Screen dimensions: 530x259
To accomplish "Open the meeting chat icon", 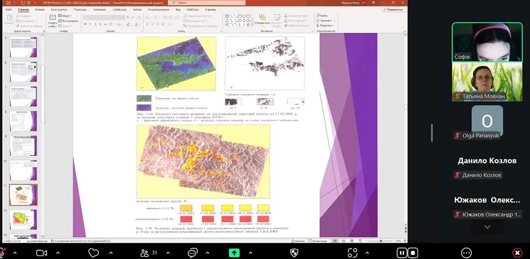I will pyautogui.click(x=192, y=253).
